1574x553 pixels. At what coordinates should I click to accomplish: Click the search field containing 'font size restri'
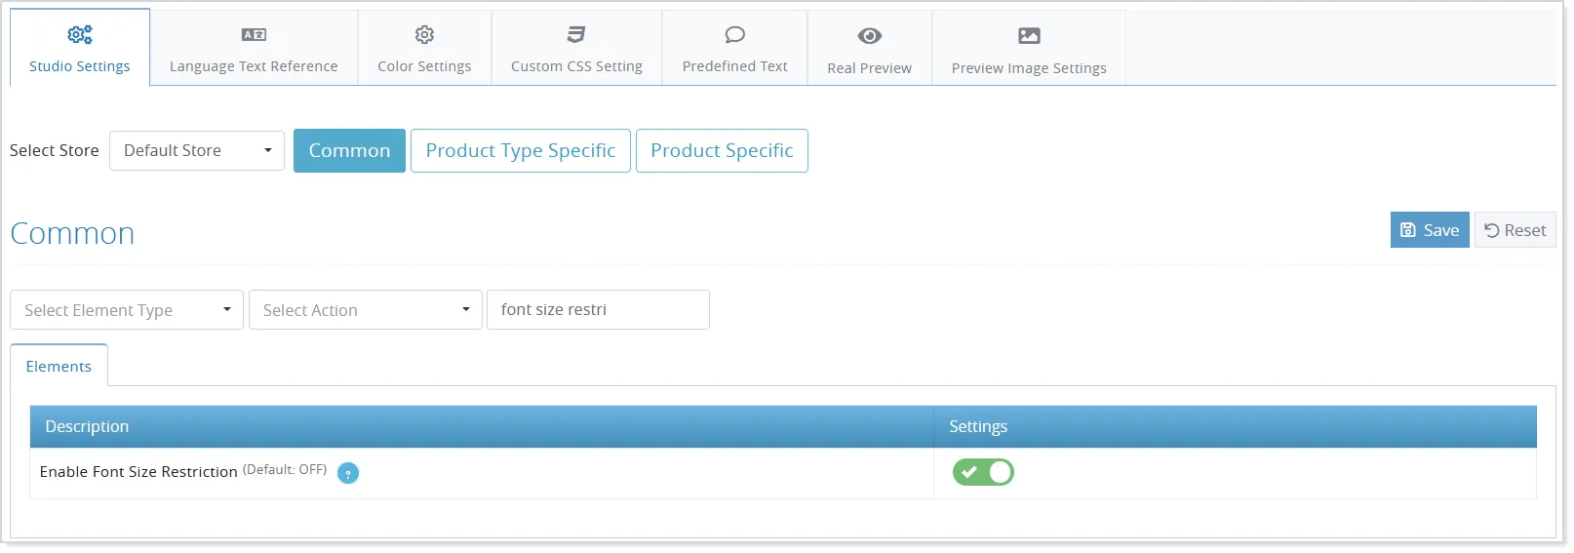coord(598,310)
